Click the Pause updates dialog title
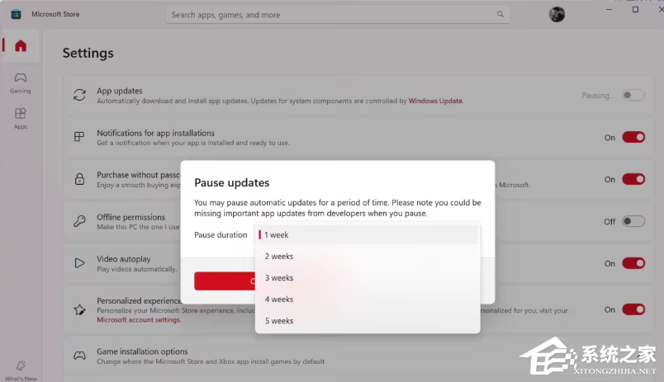 pyautogui.click(x=231, y=183)
